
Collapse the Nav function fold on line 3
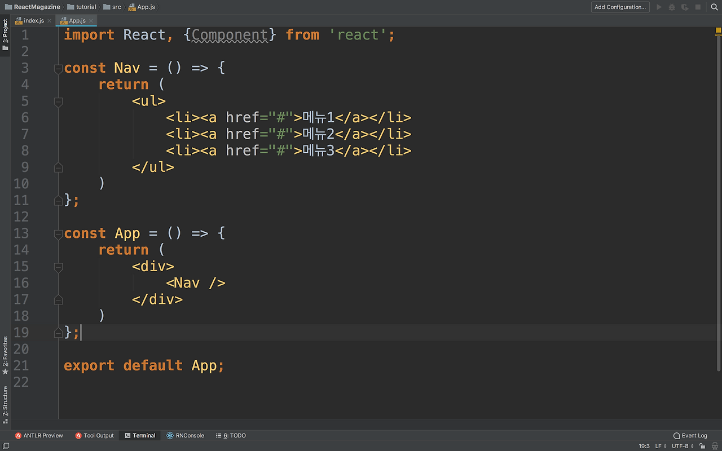tap(58, 69)
